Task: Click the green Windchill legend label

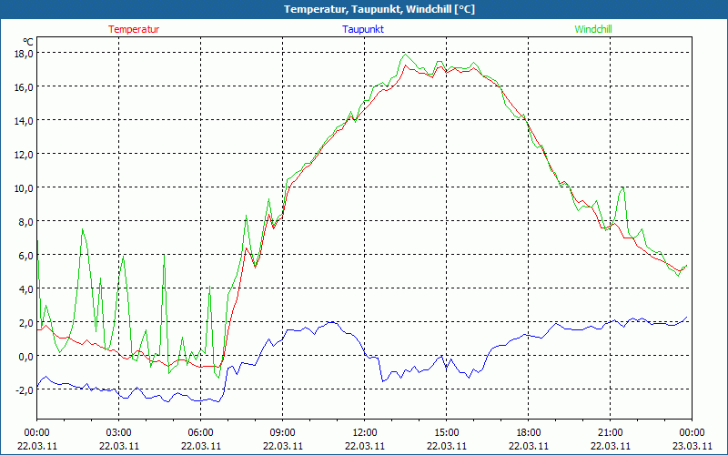Action: tap(593, 29)
